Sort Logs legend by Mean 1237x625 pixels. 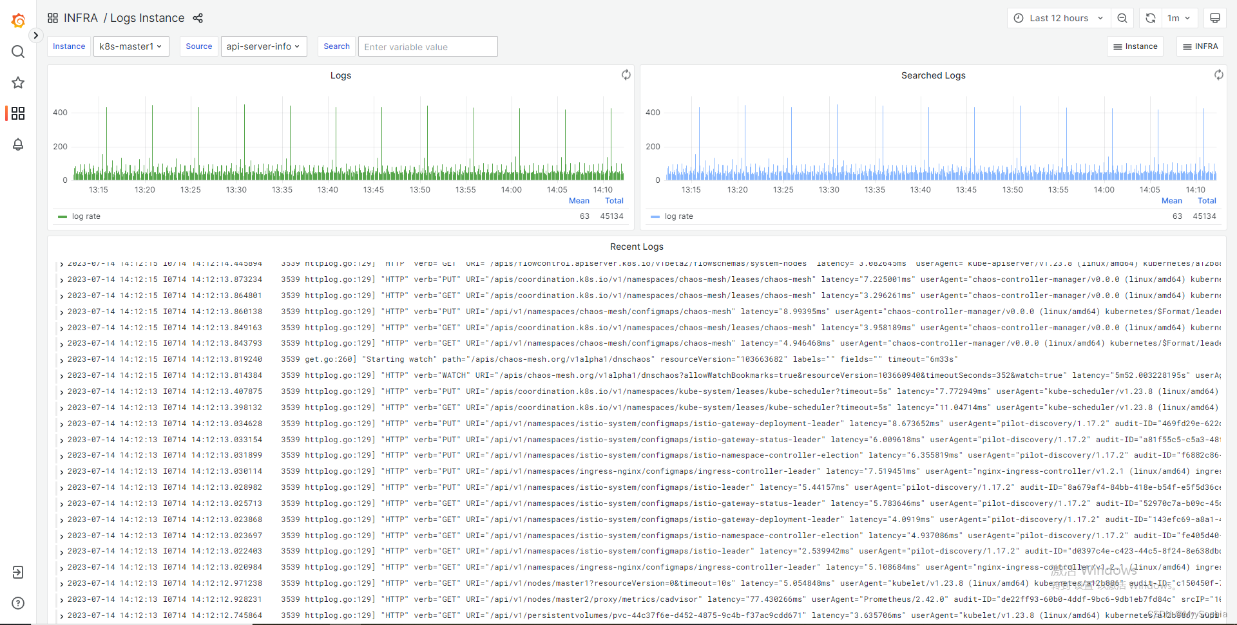(579, 201)
